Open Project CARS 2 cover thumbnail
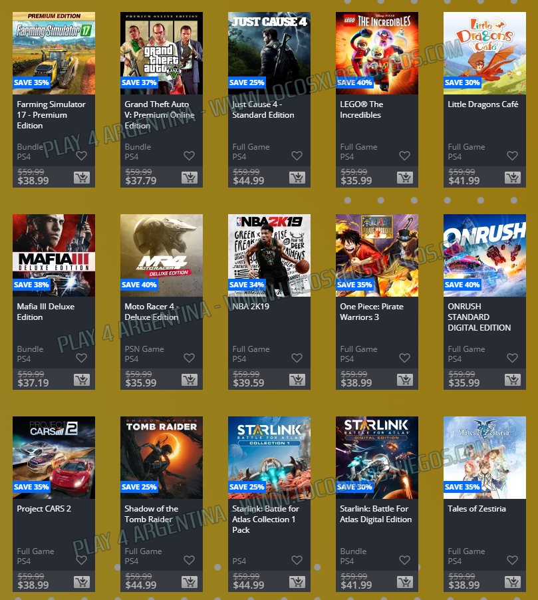Viewport: 538px width, 600px height. pos(54,458)
